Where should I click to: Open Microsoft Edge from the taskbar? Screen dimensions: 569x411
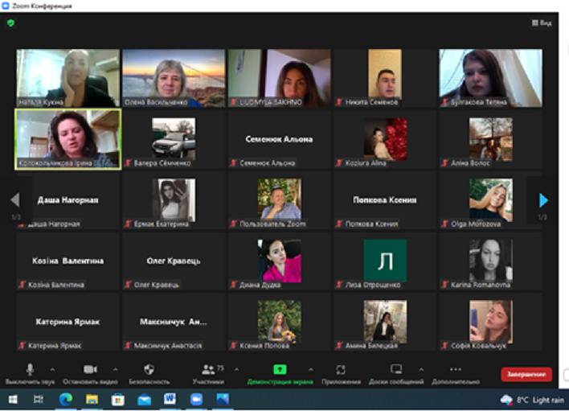point(66,399)
